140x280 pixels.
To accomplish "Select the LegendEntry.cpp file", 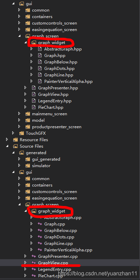I will tap(55, 269).
